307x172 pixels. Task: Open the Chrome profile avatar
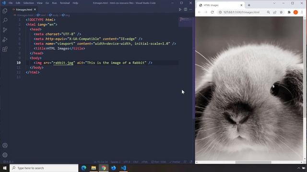coord(295,12)
